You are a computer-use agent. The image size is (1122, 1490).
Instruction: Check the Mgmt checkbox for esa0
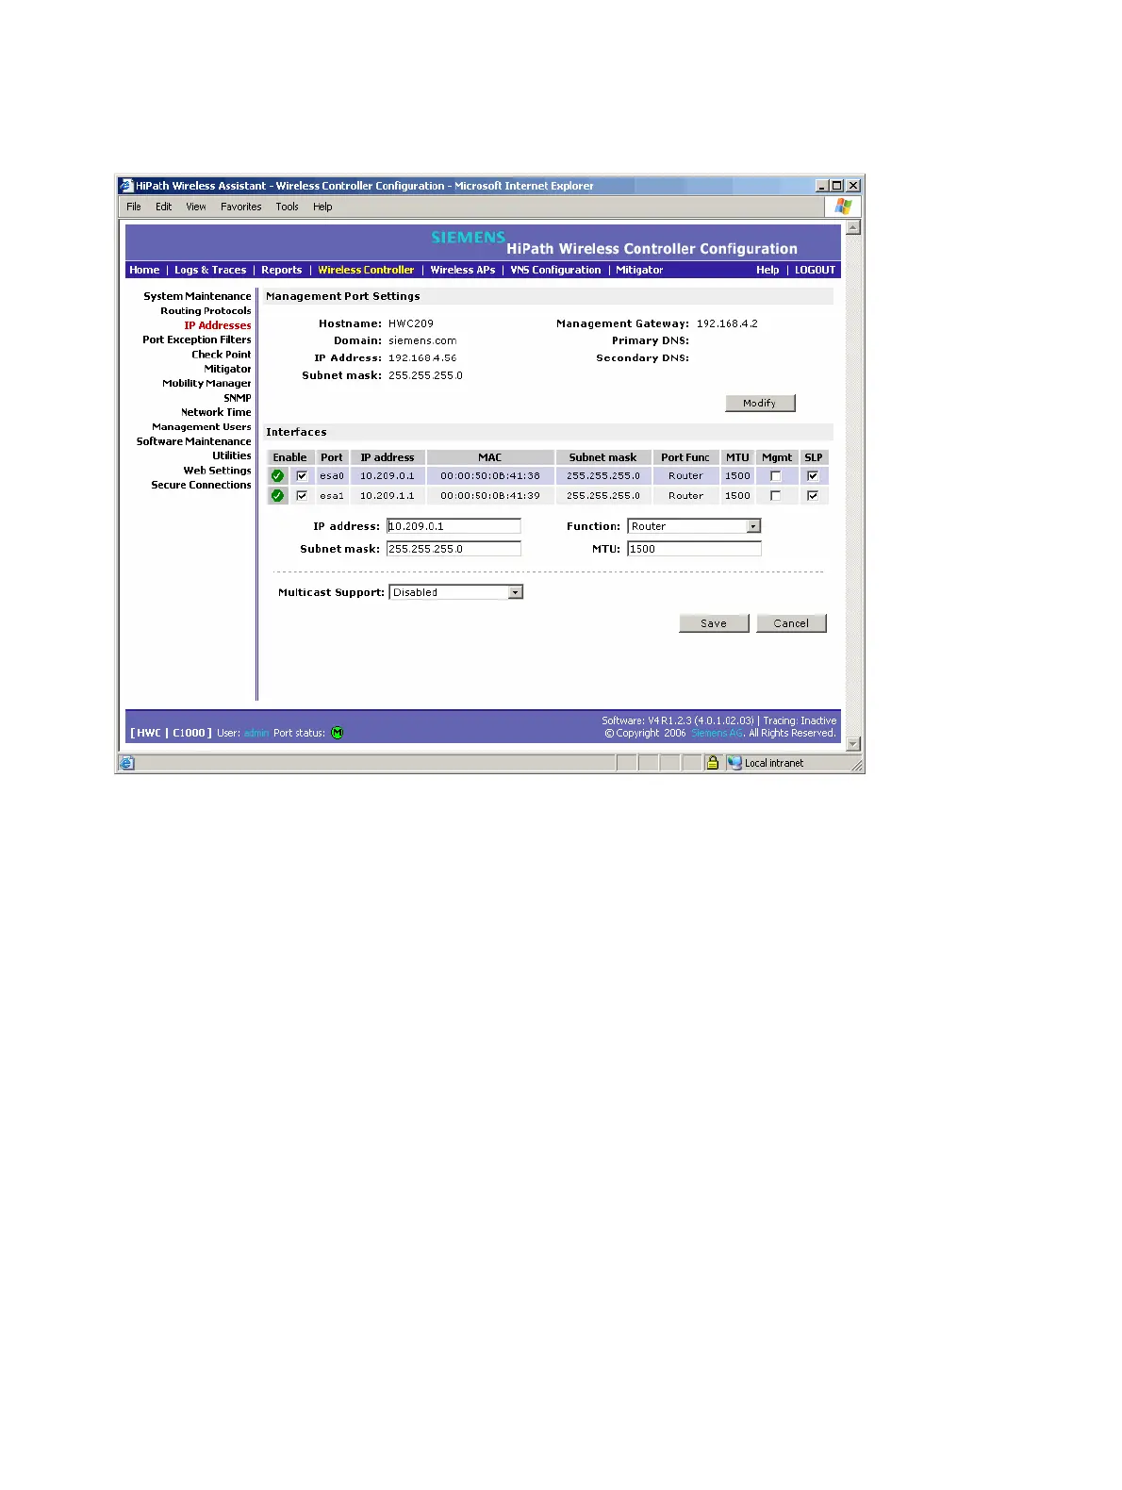pos(776,476)
